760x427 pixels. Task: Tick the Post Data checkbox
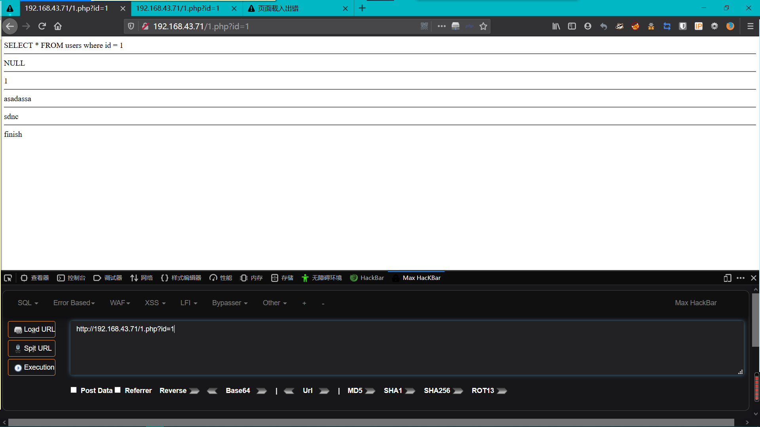[74, 390]
